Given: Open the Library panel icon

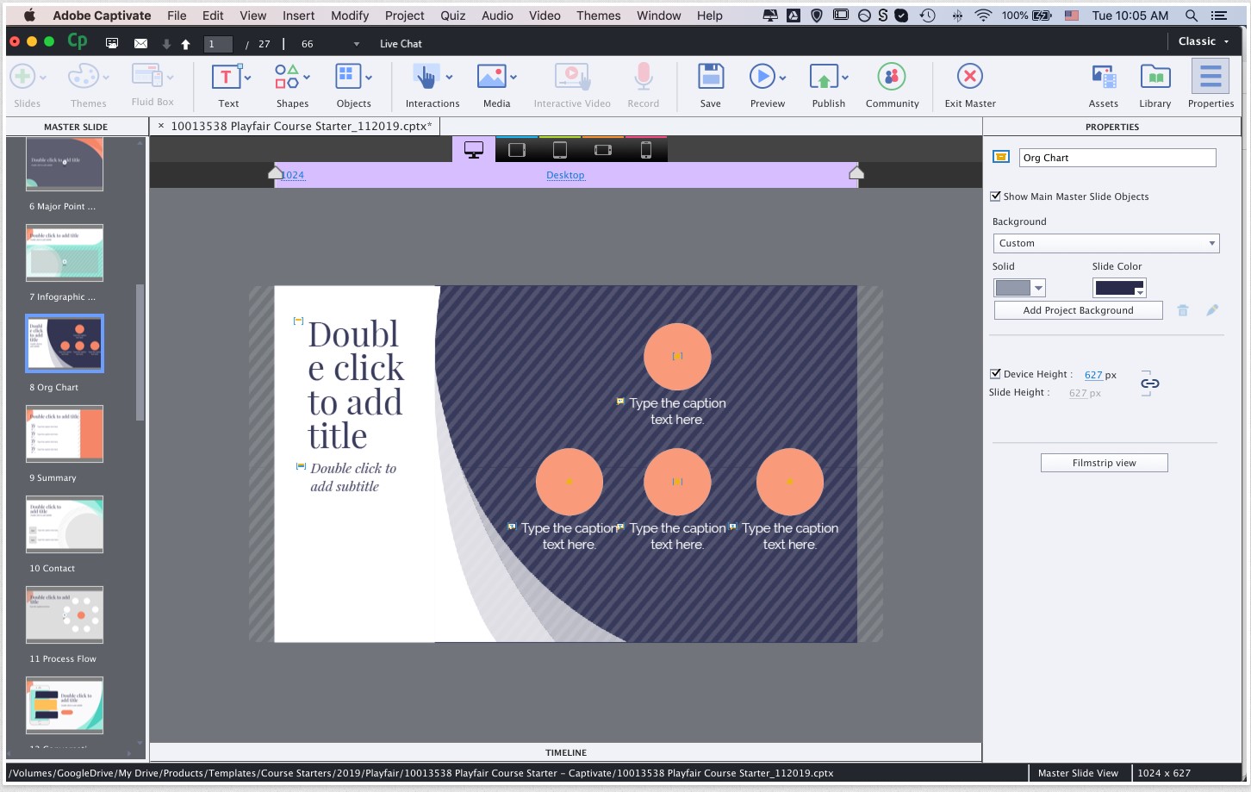Looking at the screenshot, I should click(1155, 78).
